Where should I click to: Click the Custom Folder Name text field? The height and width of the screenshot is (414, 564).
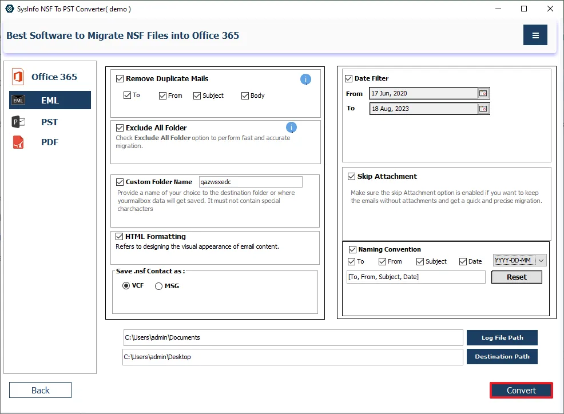coord(250,182)
